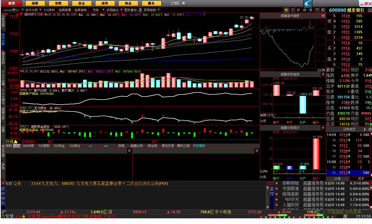Open the 债券 main menu
Viewport: 372px width, 224px height.
point(105,3)
